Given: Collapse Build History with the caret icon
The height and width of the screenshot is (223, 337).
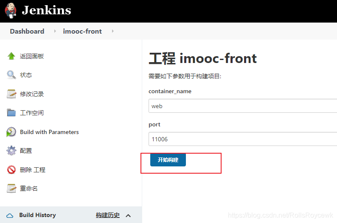Looking at the screenshot, I should 128,215.
